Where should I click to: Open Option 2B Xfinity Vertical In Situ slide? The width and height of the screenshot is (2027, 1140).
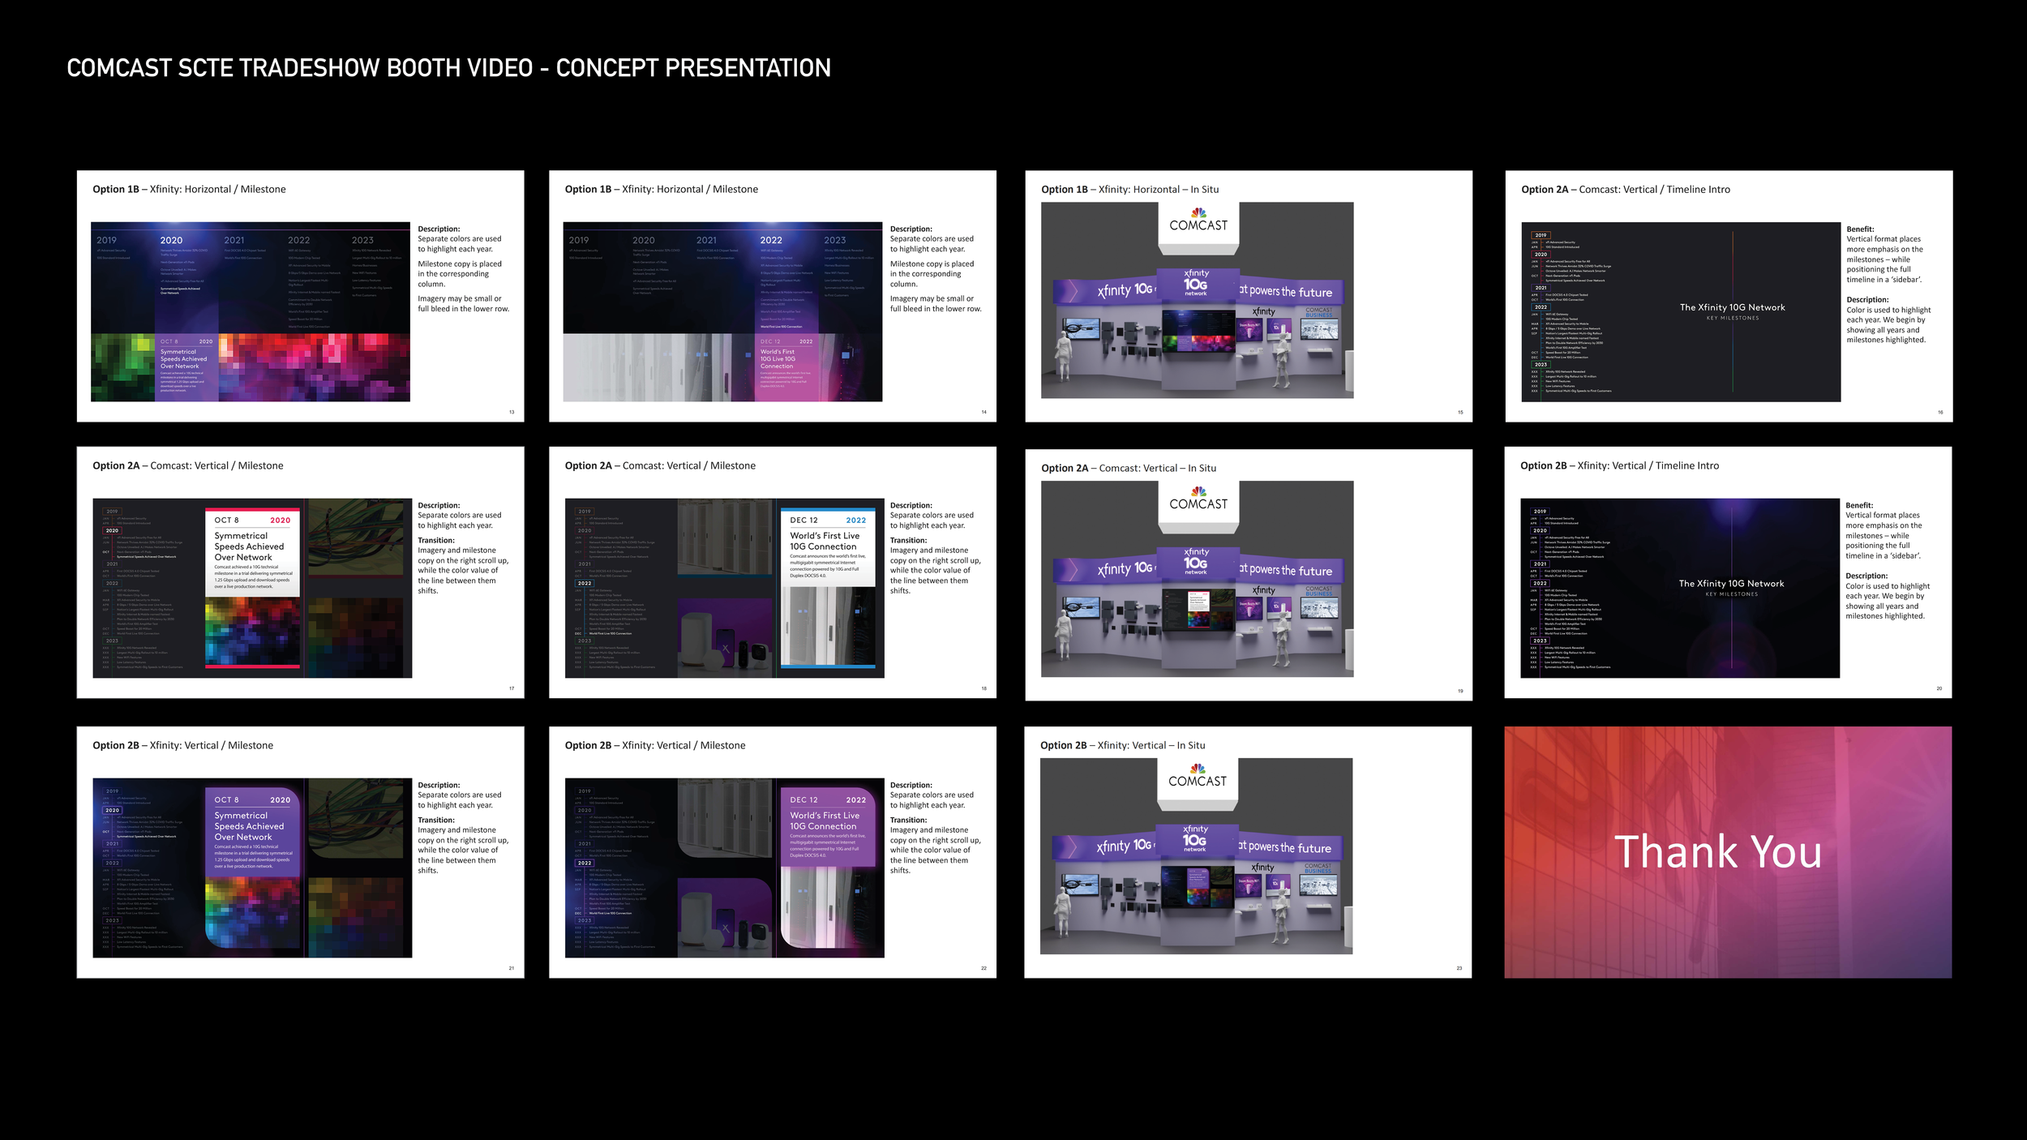coord(1248,852)
